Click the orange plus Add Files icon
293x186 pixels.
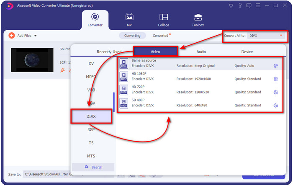point(12,36)
